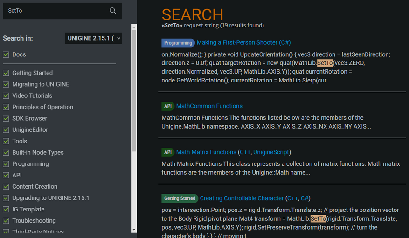Click the '19 results found' request string text
The height and width of the screenshot is (238, 409).
213,25
